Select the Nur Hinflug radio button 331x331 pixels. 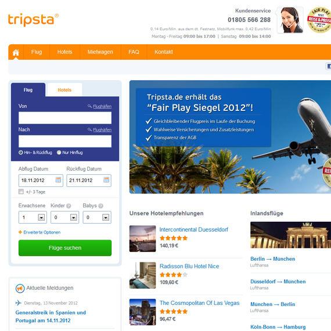(x=59, y=152)
